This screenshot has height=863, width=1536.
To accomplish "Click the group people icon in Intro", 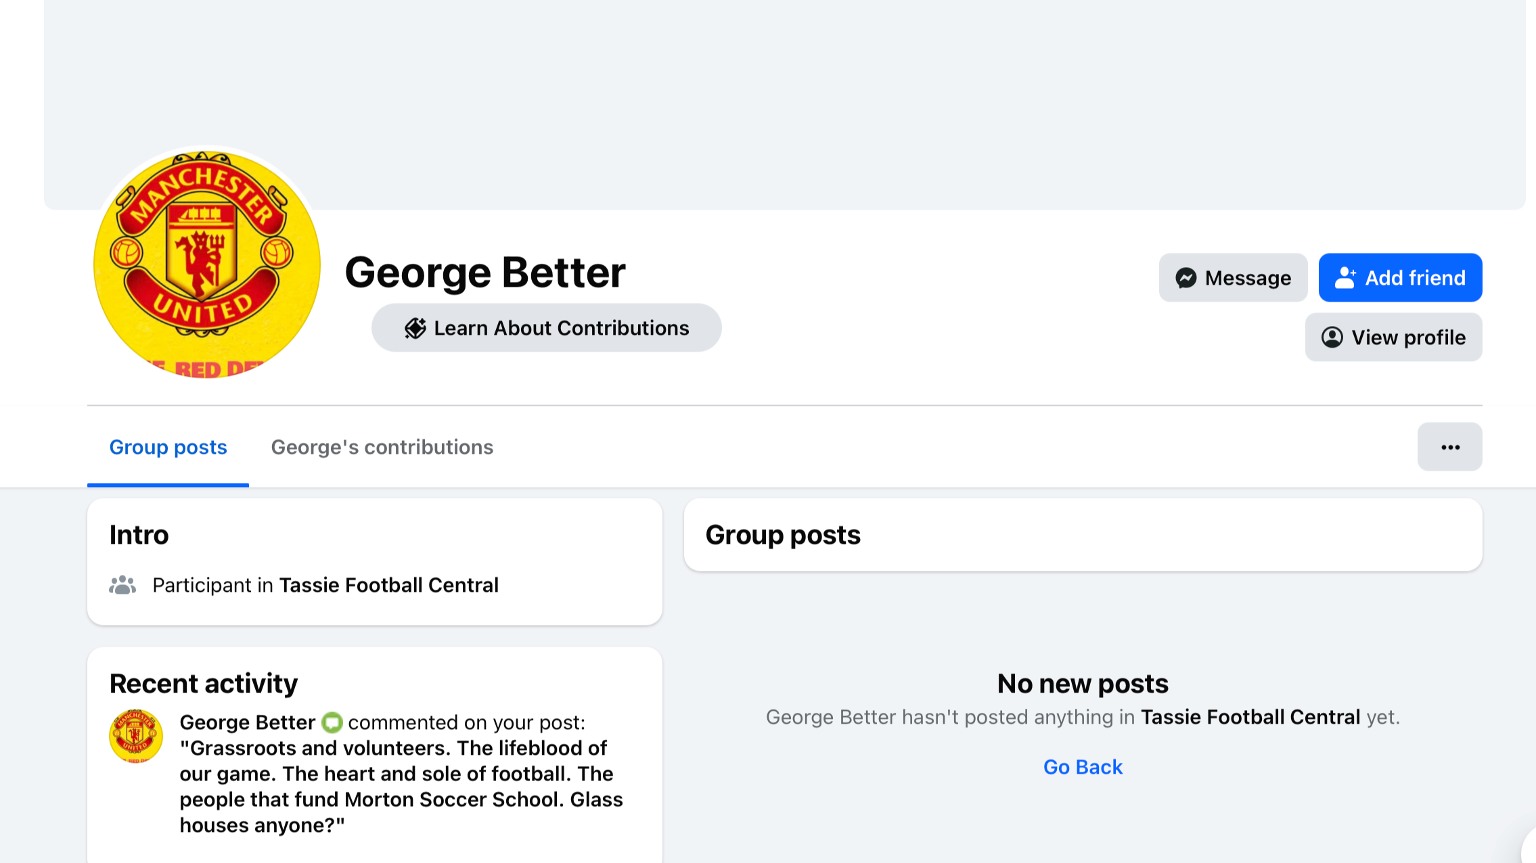I will 122,585.
